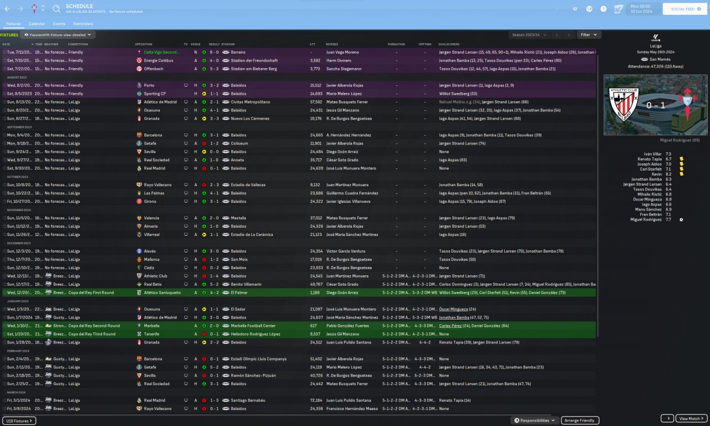Select the Las Palmas fixture row checkbox
The height and width of the screenshot is (426, 710).
pyautogui.click(x=4, y=193)
